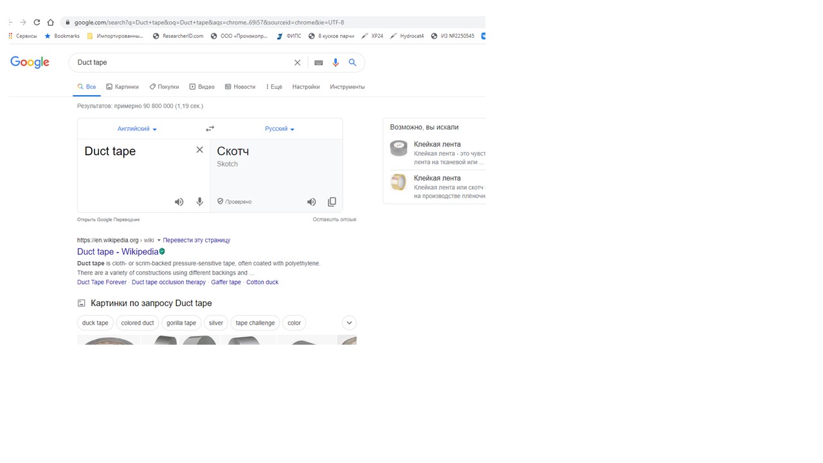Switch to the Картинки tab
This screenshot has width=823, height=463.
[x=122, y=87]
